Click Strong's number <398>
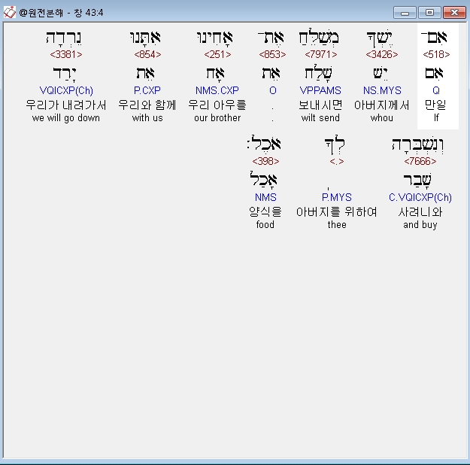This screenshot has width=470, height=465. pos(265,161)
